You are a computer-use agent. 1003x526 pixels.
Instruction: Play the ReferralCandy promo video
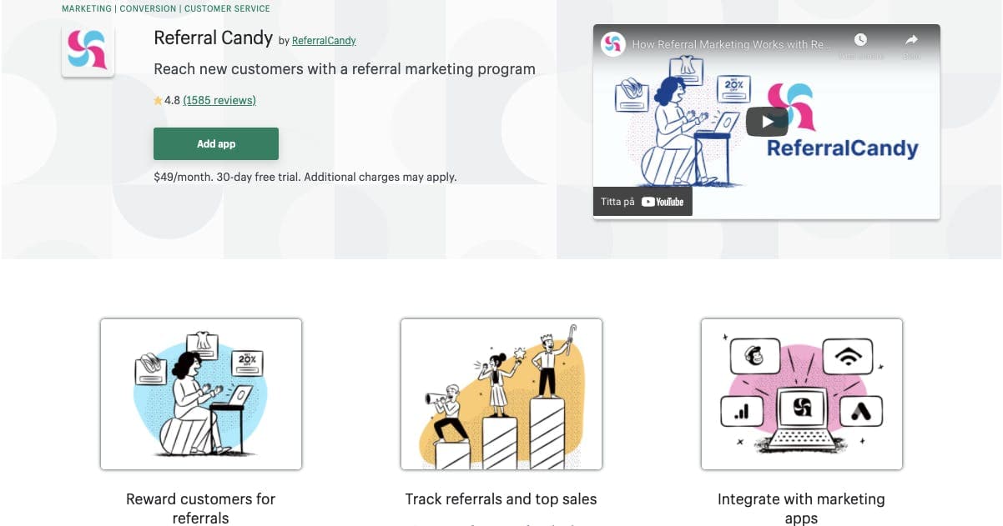tap(766, 121)
